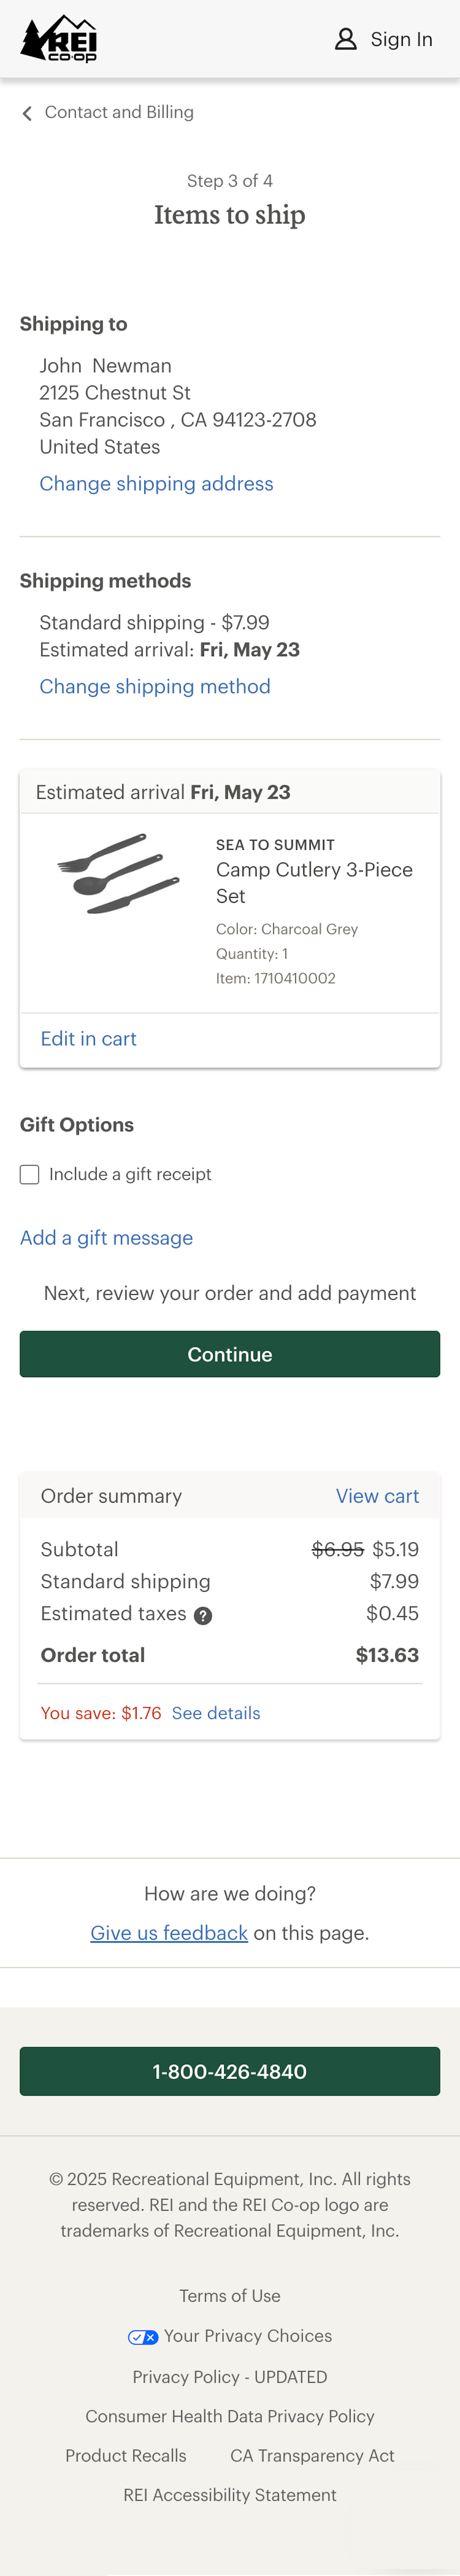Expand See details for savings
The width and height of the screenshot is (460, 2576).
(215, 1713)
